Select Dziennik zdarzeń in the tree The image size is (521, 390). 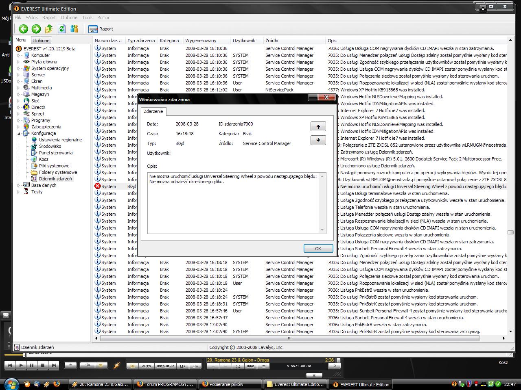coord(55,179)
